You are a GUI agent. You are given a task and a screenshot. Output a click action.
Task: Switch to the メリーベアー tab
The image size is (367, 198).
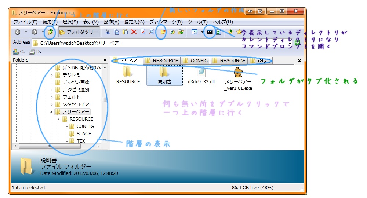[x=127, y=61]
